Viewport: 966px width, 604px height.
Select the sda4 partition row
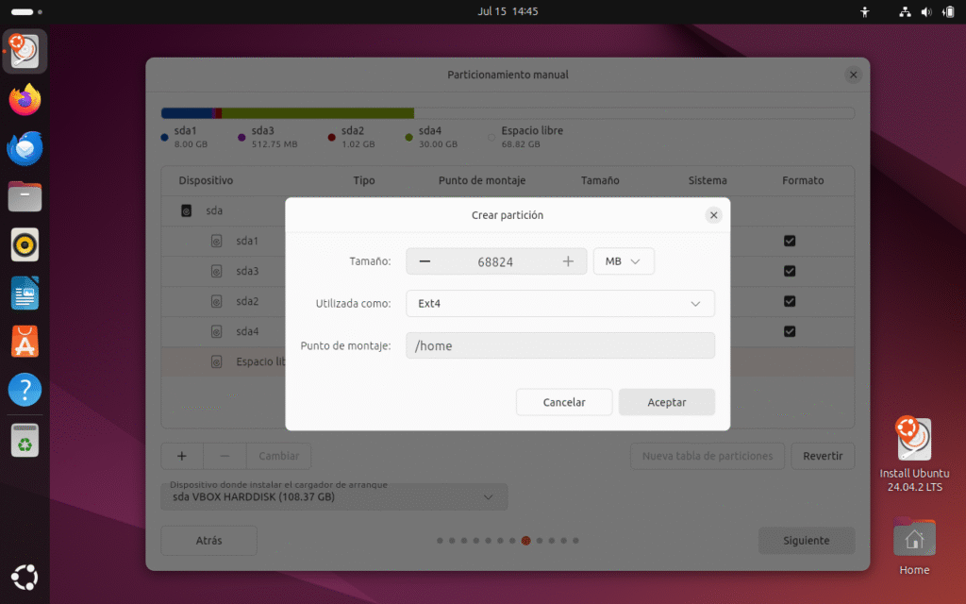point(508,331)
